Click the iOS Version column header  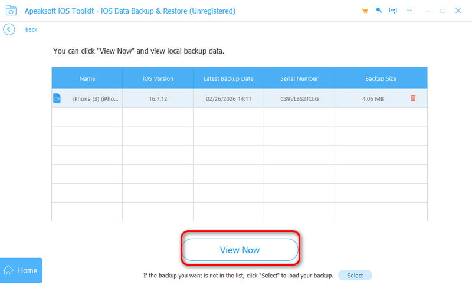click(158, 78)
